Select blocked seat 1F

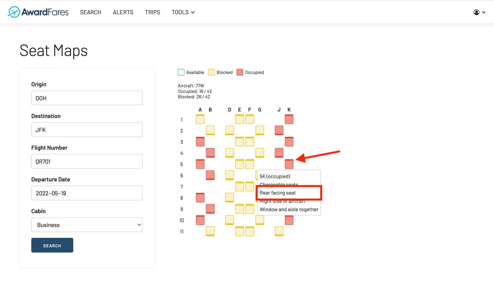(x=250, y=119)
